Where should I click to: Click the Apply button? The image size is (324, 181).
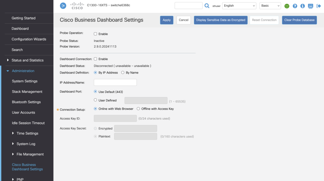pos(167,20)
